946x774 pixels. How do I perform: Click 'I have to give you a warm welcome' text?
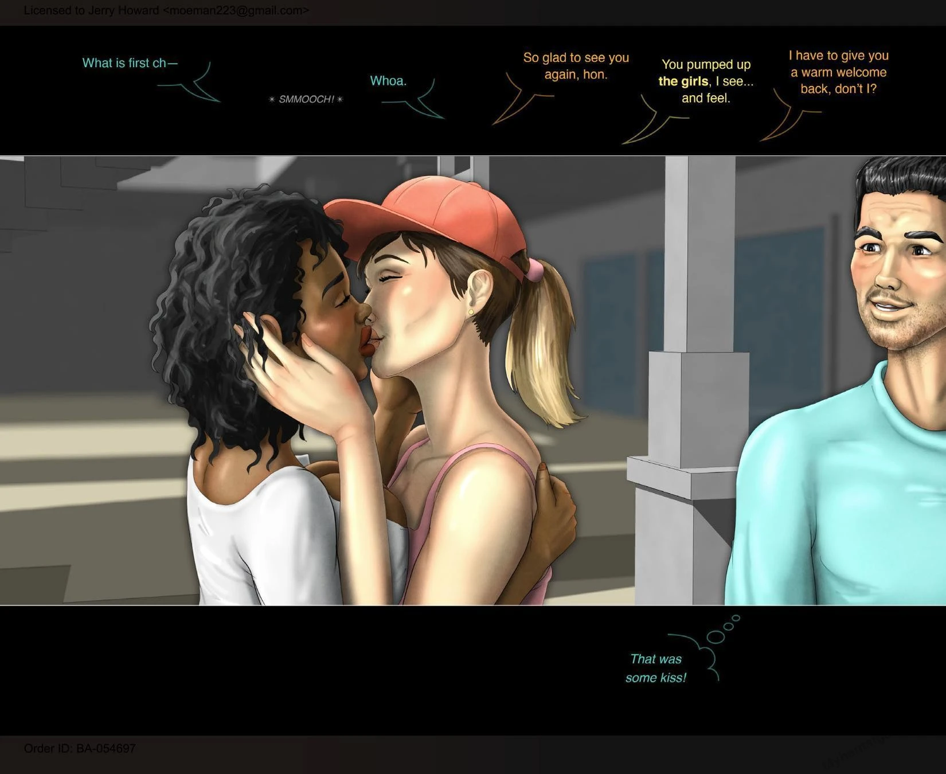coord(838,72)
